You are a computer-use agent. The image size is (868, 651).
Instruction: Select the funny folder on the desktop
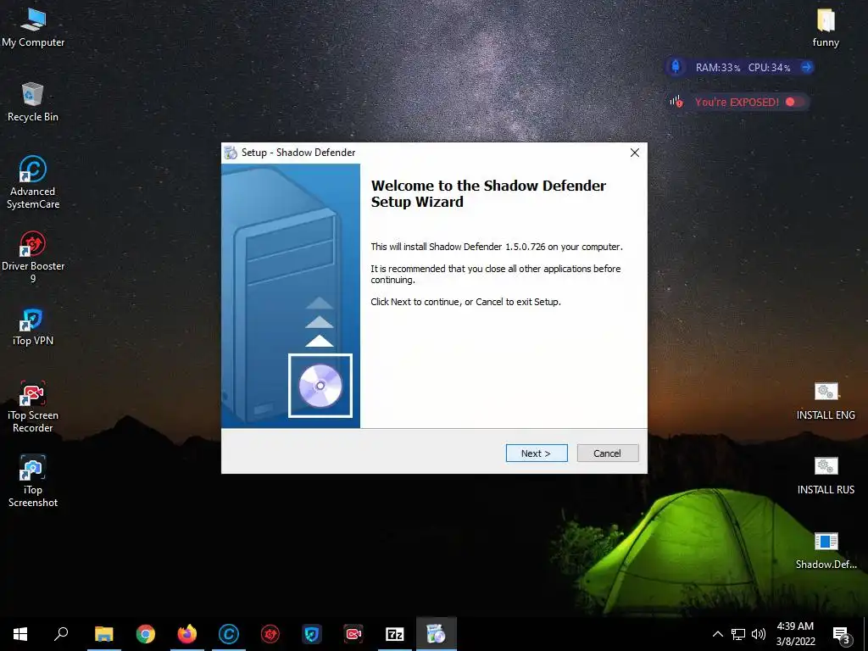826,28
